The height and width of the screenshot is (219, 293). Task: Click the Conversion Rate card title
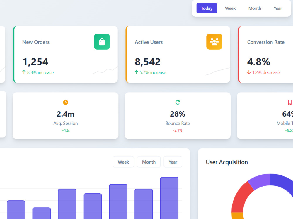266,42
